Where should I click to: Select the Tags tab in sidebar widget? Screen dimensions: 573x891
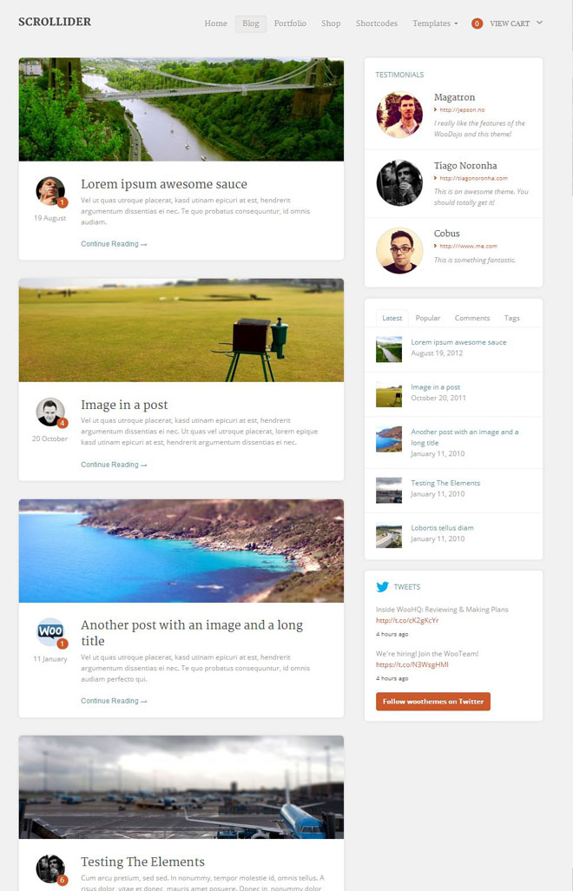511,318
